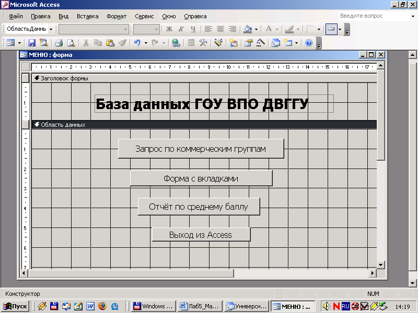The image size is (418, 313).
Task: Open Microsoft Access help via question mark icon
Action: coord(309,43)
